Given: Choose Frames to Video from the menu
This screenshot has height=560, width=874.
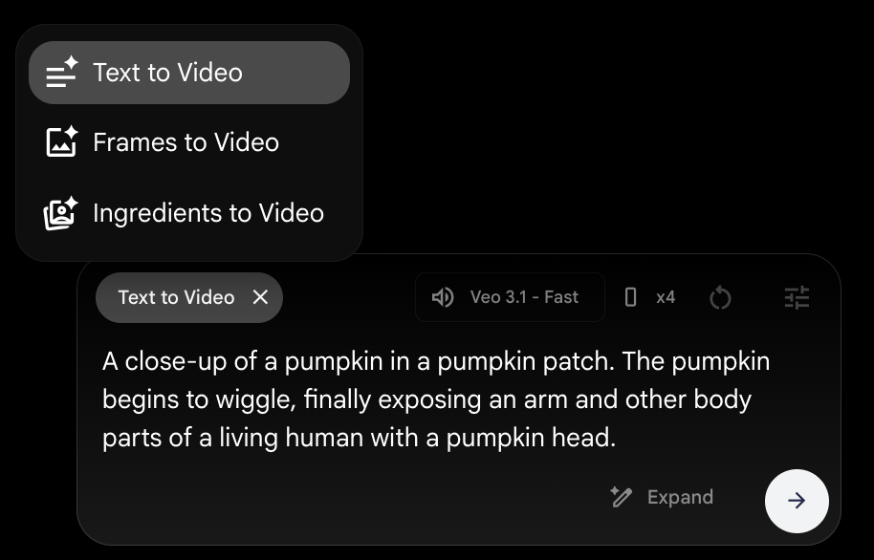Looking at the screenshot, I should (x=186, y=142).
